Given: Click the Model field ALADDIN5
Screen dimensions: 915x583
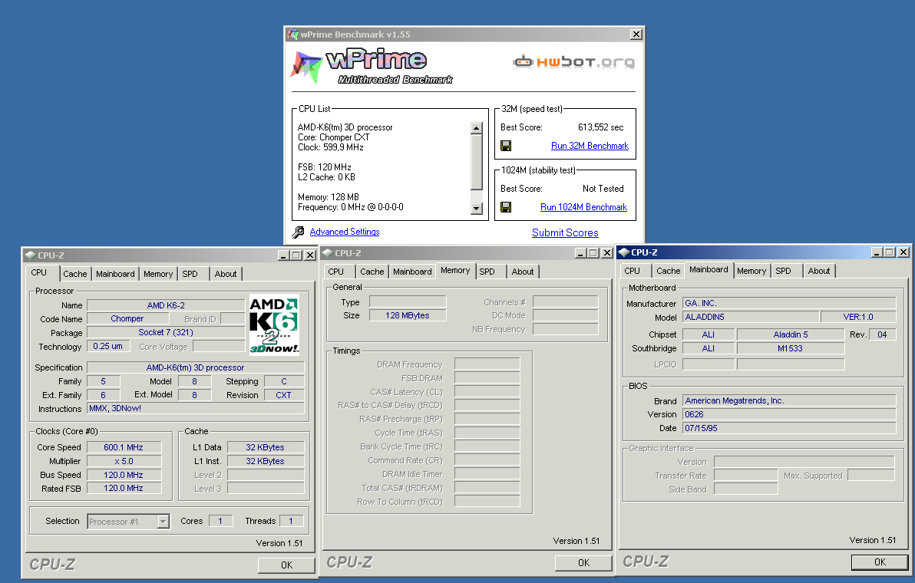Looking at the screenshot, I should (x=751, y=317).
